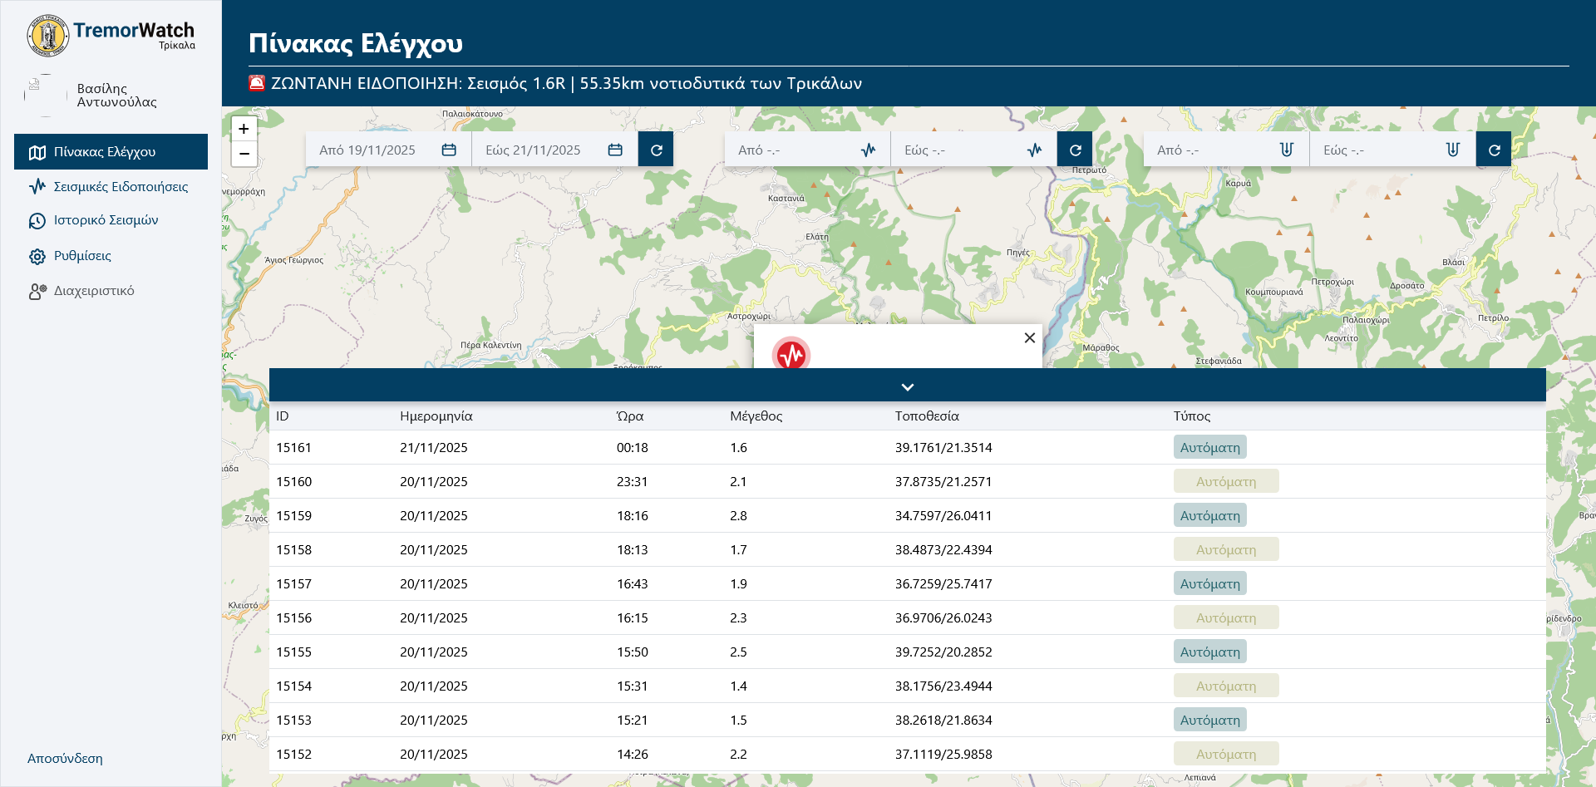The width and height of the screenshot is (1596, 787).
Task: Click the magnitude pulse icon in 'Από' field
Action: pyautogui.click(x=868, y=150)
